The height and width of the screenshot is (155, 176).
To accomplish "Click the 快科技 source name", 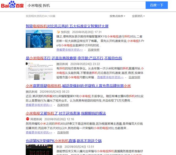I will click(65, 32).
